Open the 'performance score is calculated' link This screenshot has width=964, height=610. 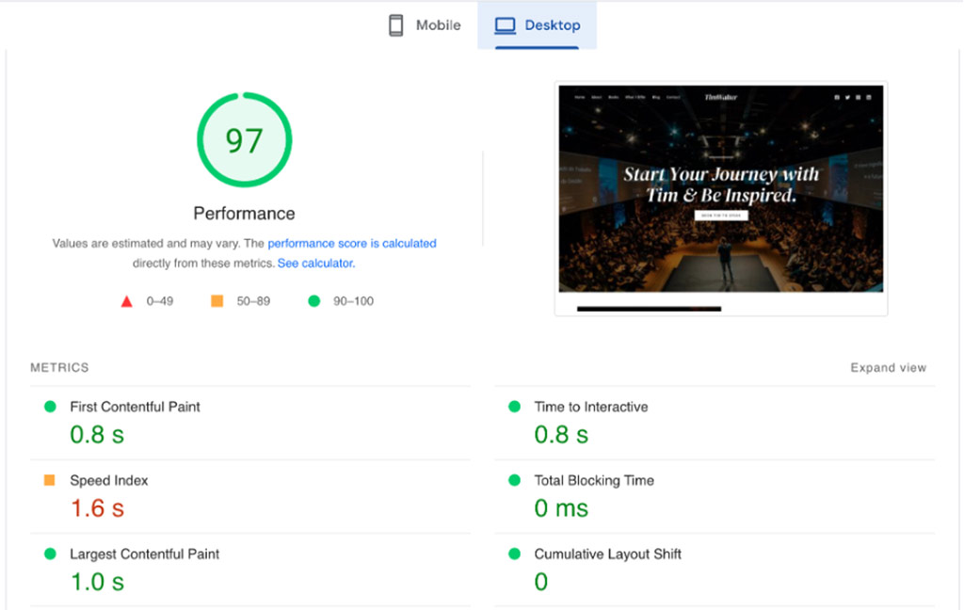coord(352,243)
